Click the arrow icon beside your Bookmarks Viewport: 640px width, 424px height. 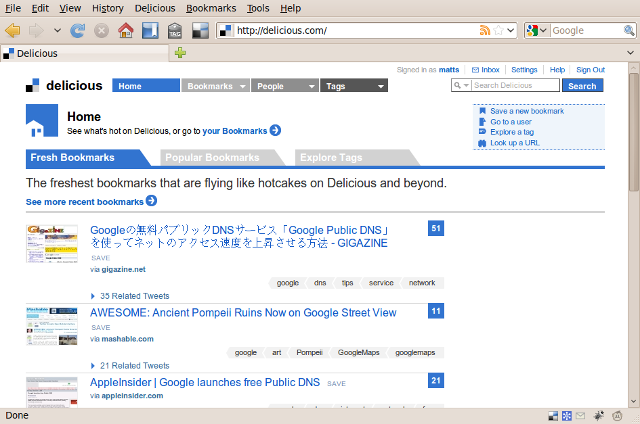[x=275, y=130]
